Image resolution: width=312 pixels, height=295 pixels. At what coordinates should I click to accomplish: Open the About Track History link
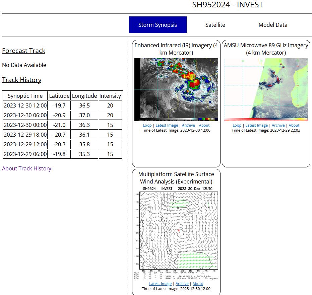pyautogui.click(x=27, y=168)
